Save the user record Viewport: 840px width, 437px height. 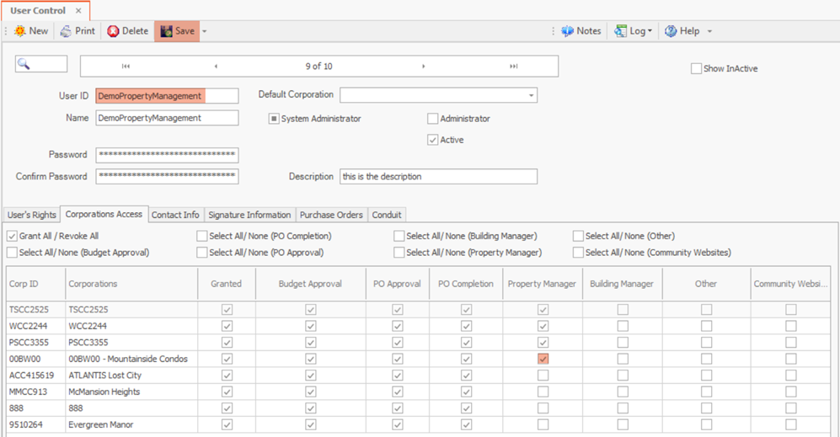click(177, 31)
